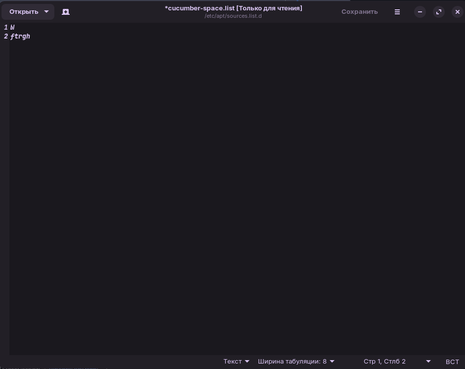Open the Ширина табуляции: 8 dropdown
The width and height of the screenshot is (465, 369).
tap(296, 361)
